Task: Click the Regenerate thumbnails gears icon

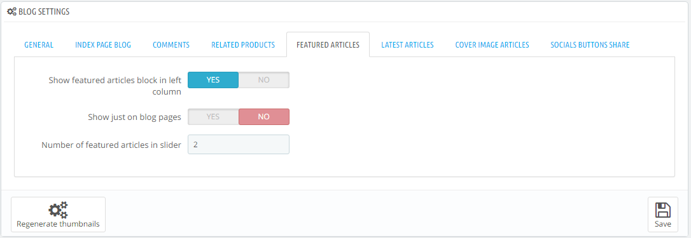Action: [58, 210]
